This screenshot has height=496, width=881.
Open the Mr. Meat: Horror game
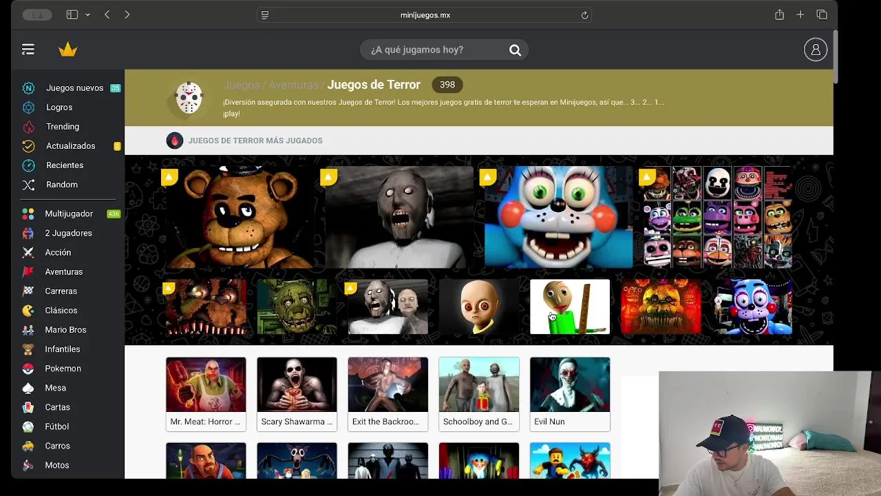click(x=206, y=394)
